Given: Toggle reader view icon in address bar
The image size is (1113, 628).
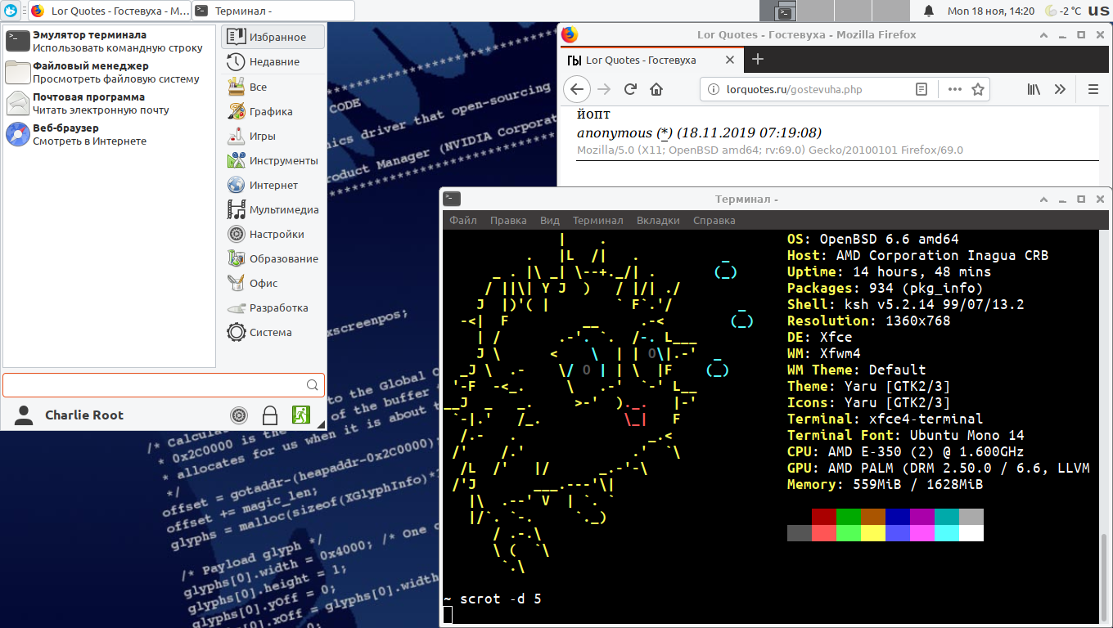Looking at the screenshot, I should coord(921,89).
